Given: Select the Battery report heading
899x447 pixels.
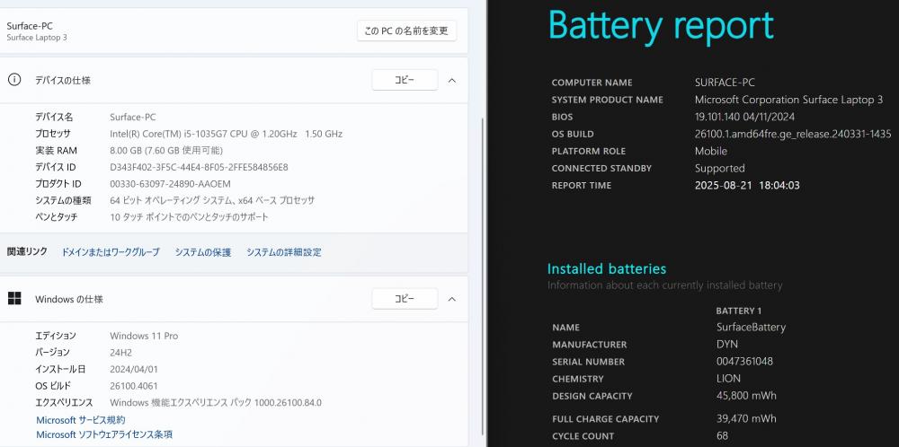Looking at the screenshot, I should (x=661, y=25).
